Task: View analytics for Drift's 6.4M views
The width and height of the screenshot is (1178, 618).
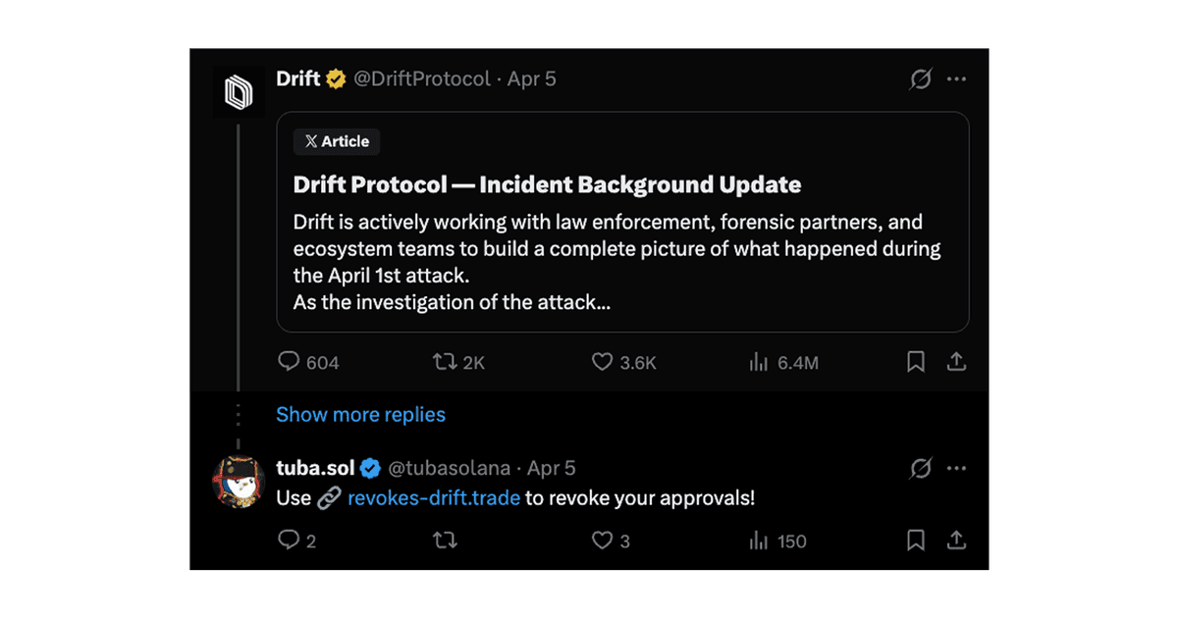Action: 782,362
